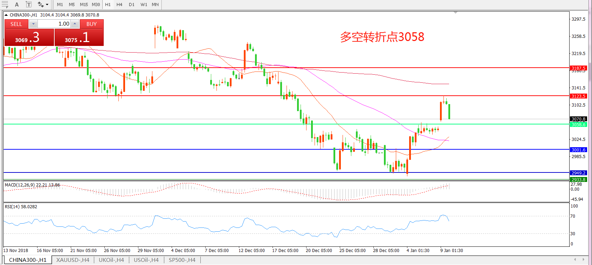Increase lot volume with up arrow
The image size is (592, 265).
[x=75, y=24]
